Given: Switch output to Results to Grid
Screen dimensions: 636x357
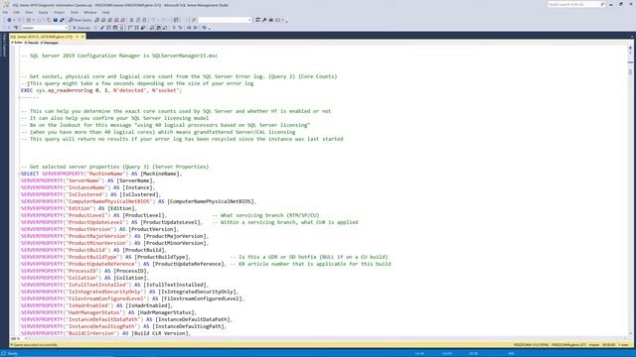Looking at the screenshot, I should click(159, 28).
